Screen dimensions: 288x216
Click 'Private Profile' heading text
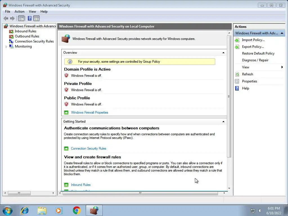click(78, 84)
